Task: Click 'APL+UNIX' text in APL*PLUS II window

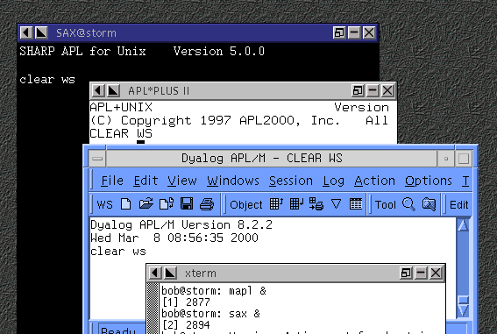Action: point(121,107)
